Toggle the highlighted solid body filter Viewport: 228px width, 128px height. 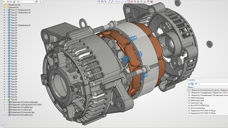coord(129,2)
